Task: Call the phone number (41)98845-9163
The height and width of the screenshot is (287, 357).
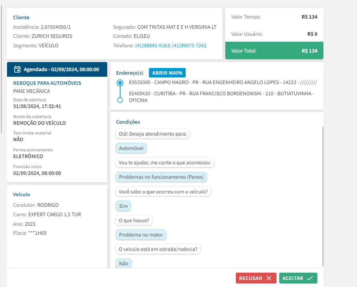Action: pyautogui.click(x=153, y=46)
